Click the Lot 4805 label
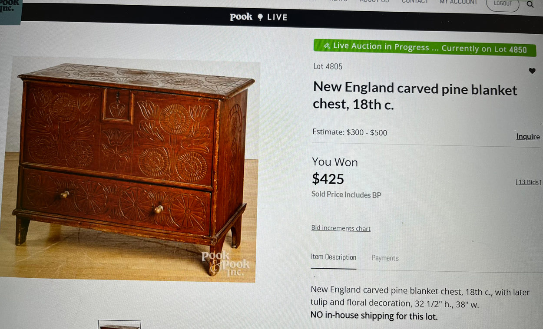 (x=328, y=66)
